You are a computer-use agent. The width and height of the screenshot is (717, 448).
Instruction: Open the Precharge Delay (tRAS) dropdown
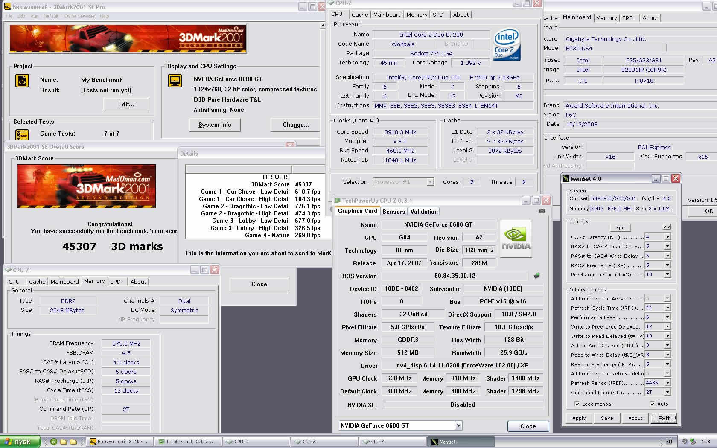(x=667, y=274)
